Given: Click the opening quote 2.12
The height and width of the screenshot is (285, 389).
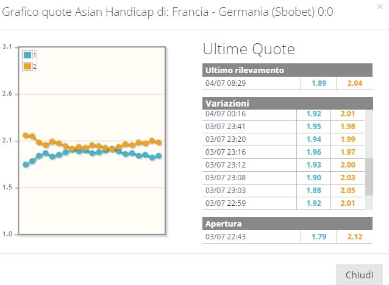Looking at the screenshot, I should (355, 237).
